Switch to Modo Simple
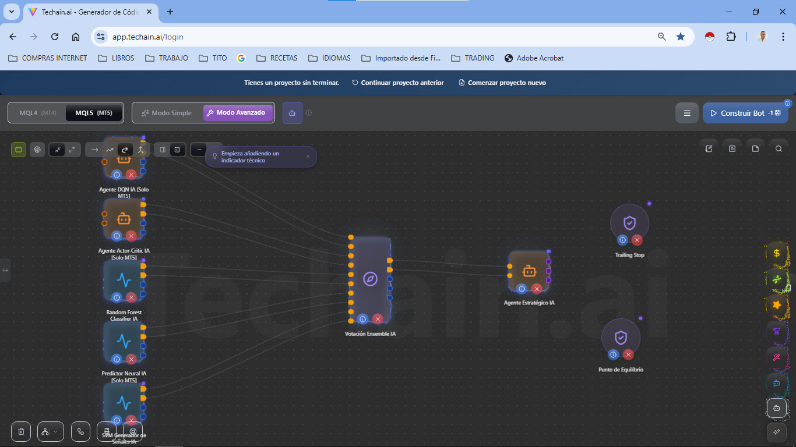Screen dimensions: 796x447 [x=167, y=113]
